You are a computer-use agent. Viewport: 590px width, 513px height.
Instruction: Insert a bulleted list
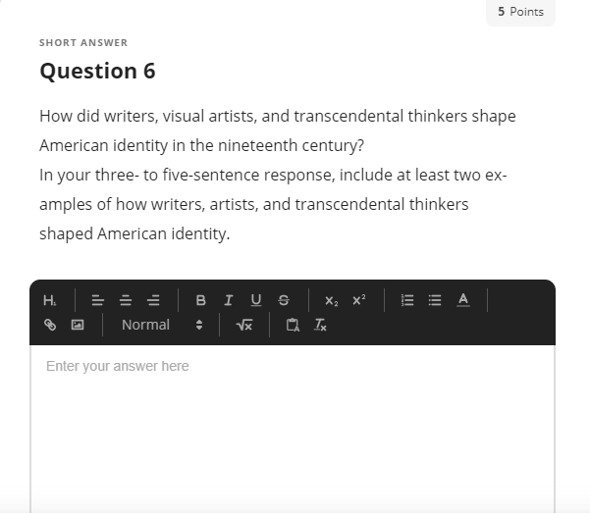click(x=435, y=300)
